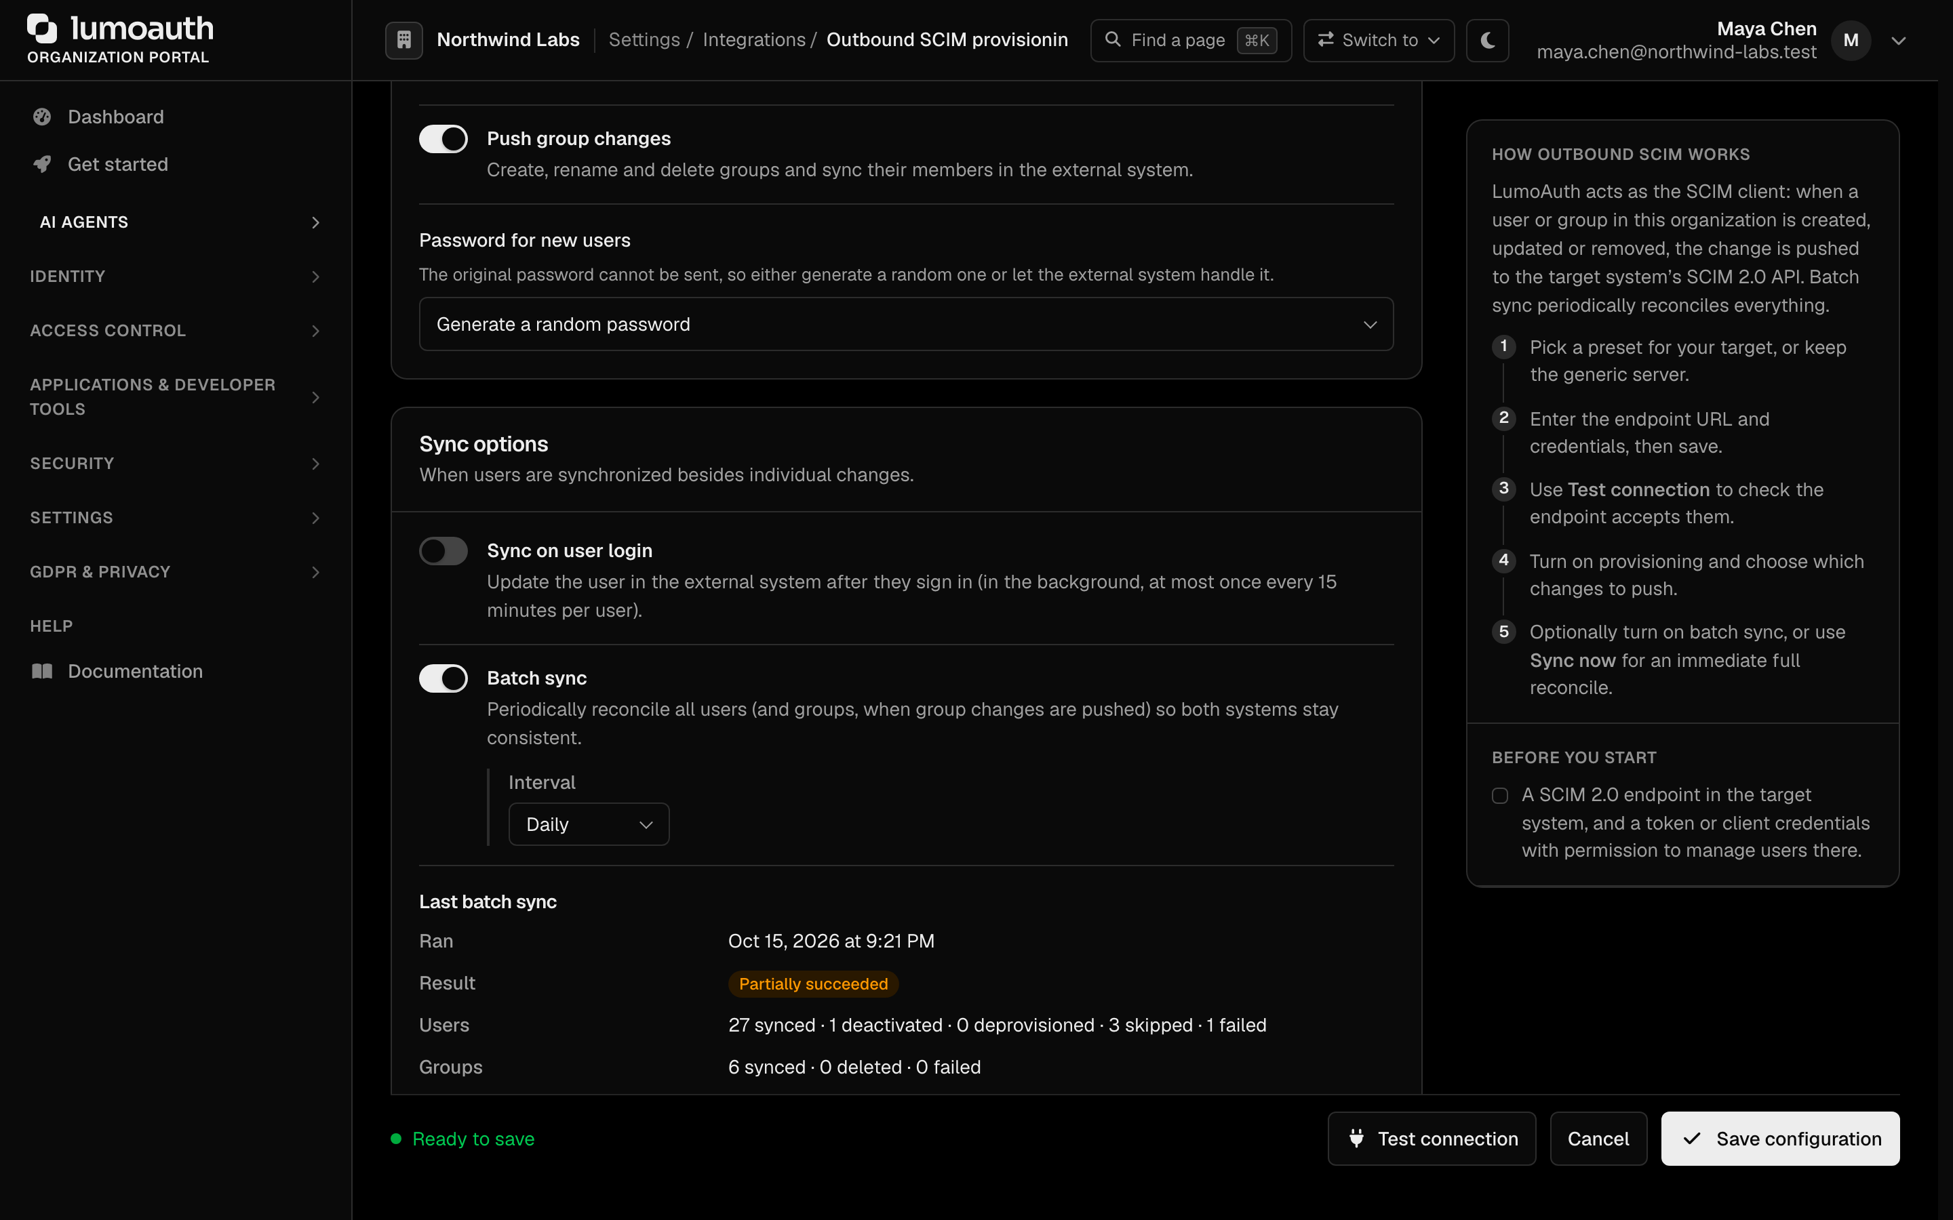Click Maya Chen's avatar M
Screen dimensions: 1953x1220
(1851, 41)
